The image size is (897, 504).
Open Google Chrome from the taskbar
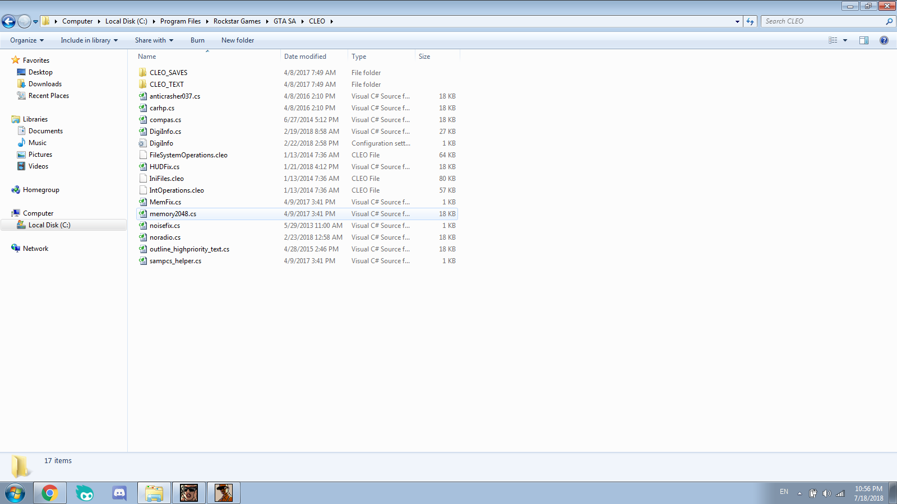click(50, 493)
